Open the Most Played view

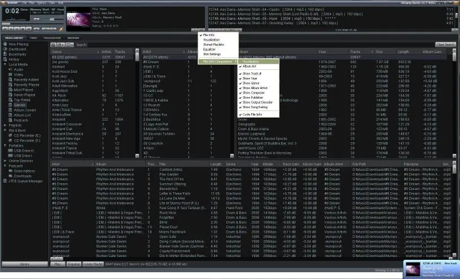click(23, 90)
